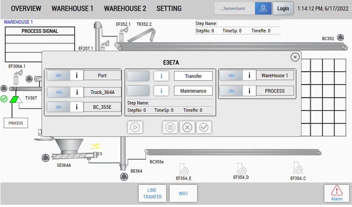The width and height of the screenshot is (352, 207).
Task: Click the X cancel circle icon
Action: (x=187, y=127)
